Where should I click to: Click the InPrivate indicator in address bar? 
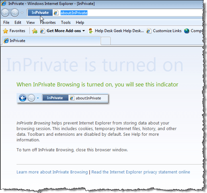(x=40, y=13)
